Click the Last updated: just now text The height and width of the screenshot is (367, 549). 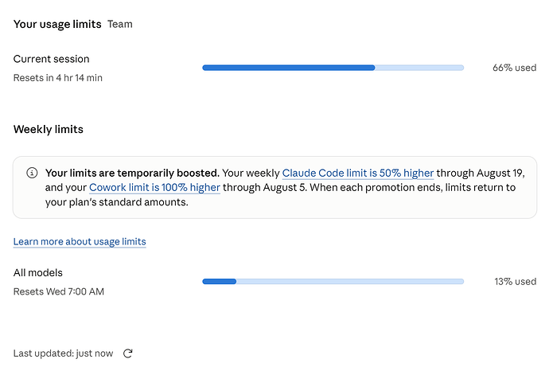click(x=63, y=353)
